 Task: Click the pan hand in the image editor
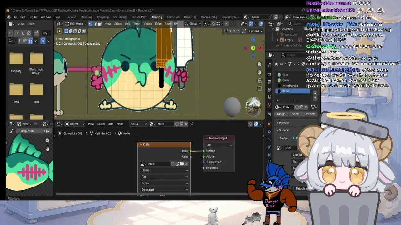[x=47, y=149]
